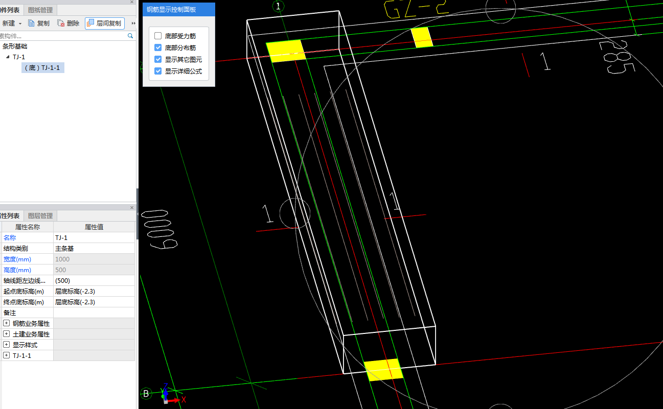Click the 层间复制 button

[x=105, y=23]
